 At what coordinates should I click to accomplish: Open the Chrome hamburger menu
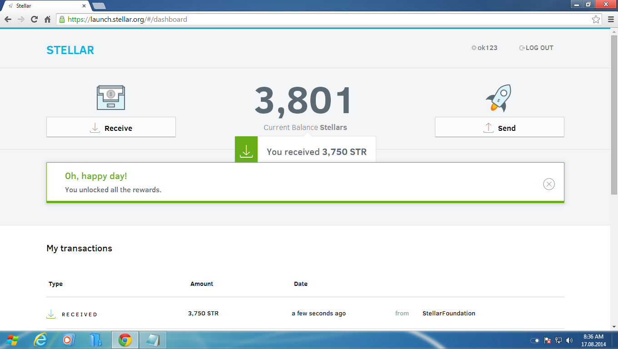[x=611, y=20]
